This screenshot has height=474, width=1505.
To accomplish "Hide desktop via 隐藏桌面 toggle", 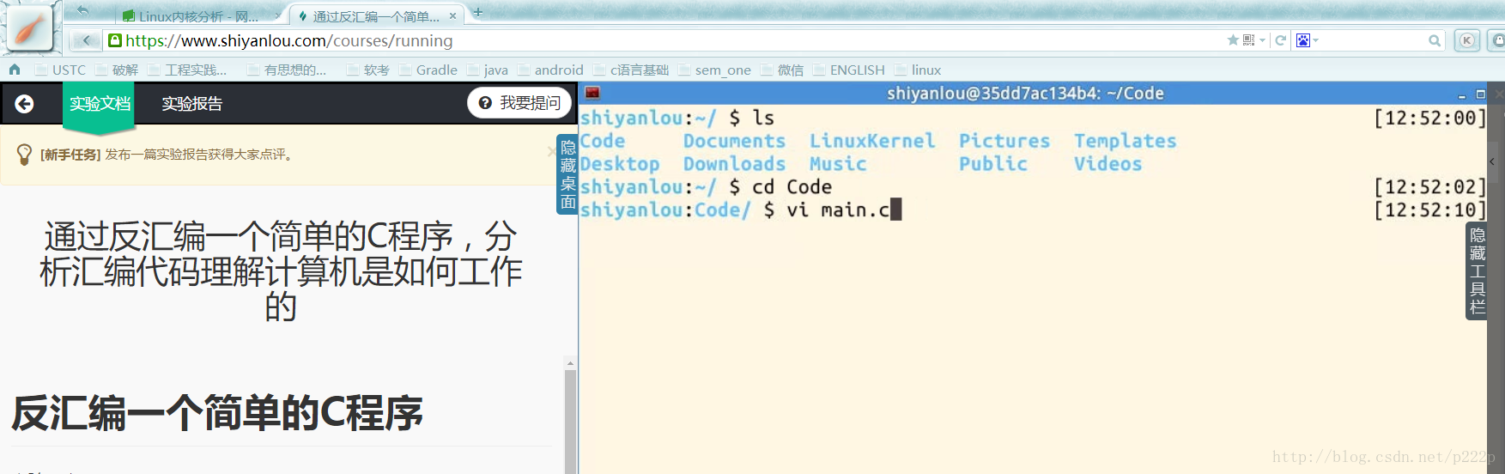I will click(x=567, y=174).
